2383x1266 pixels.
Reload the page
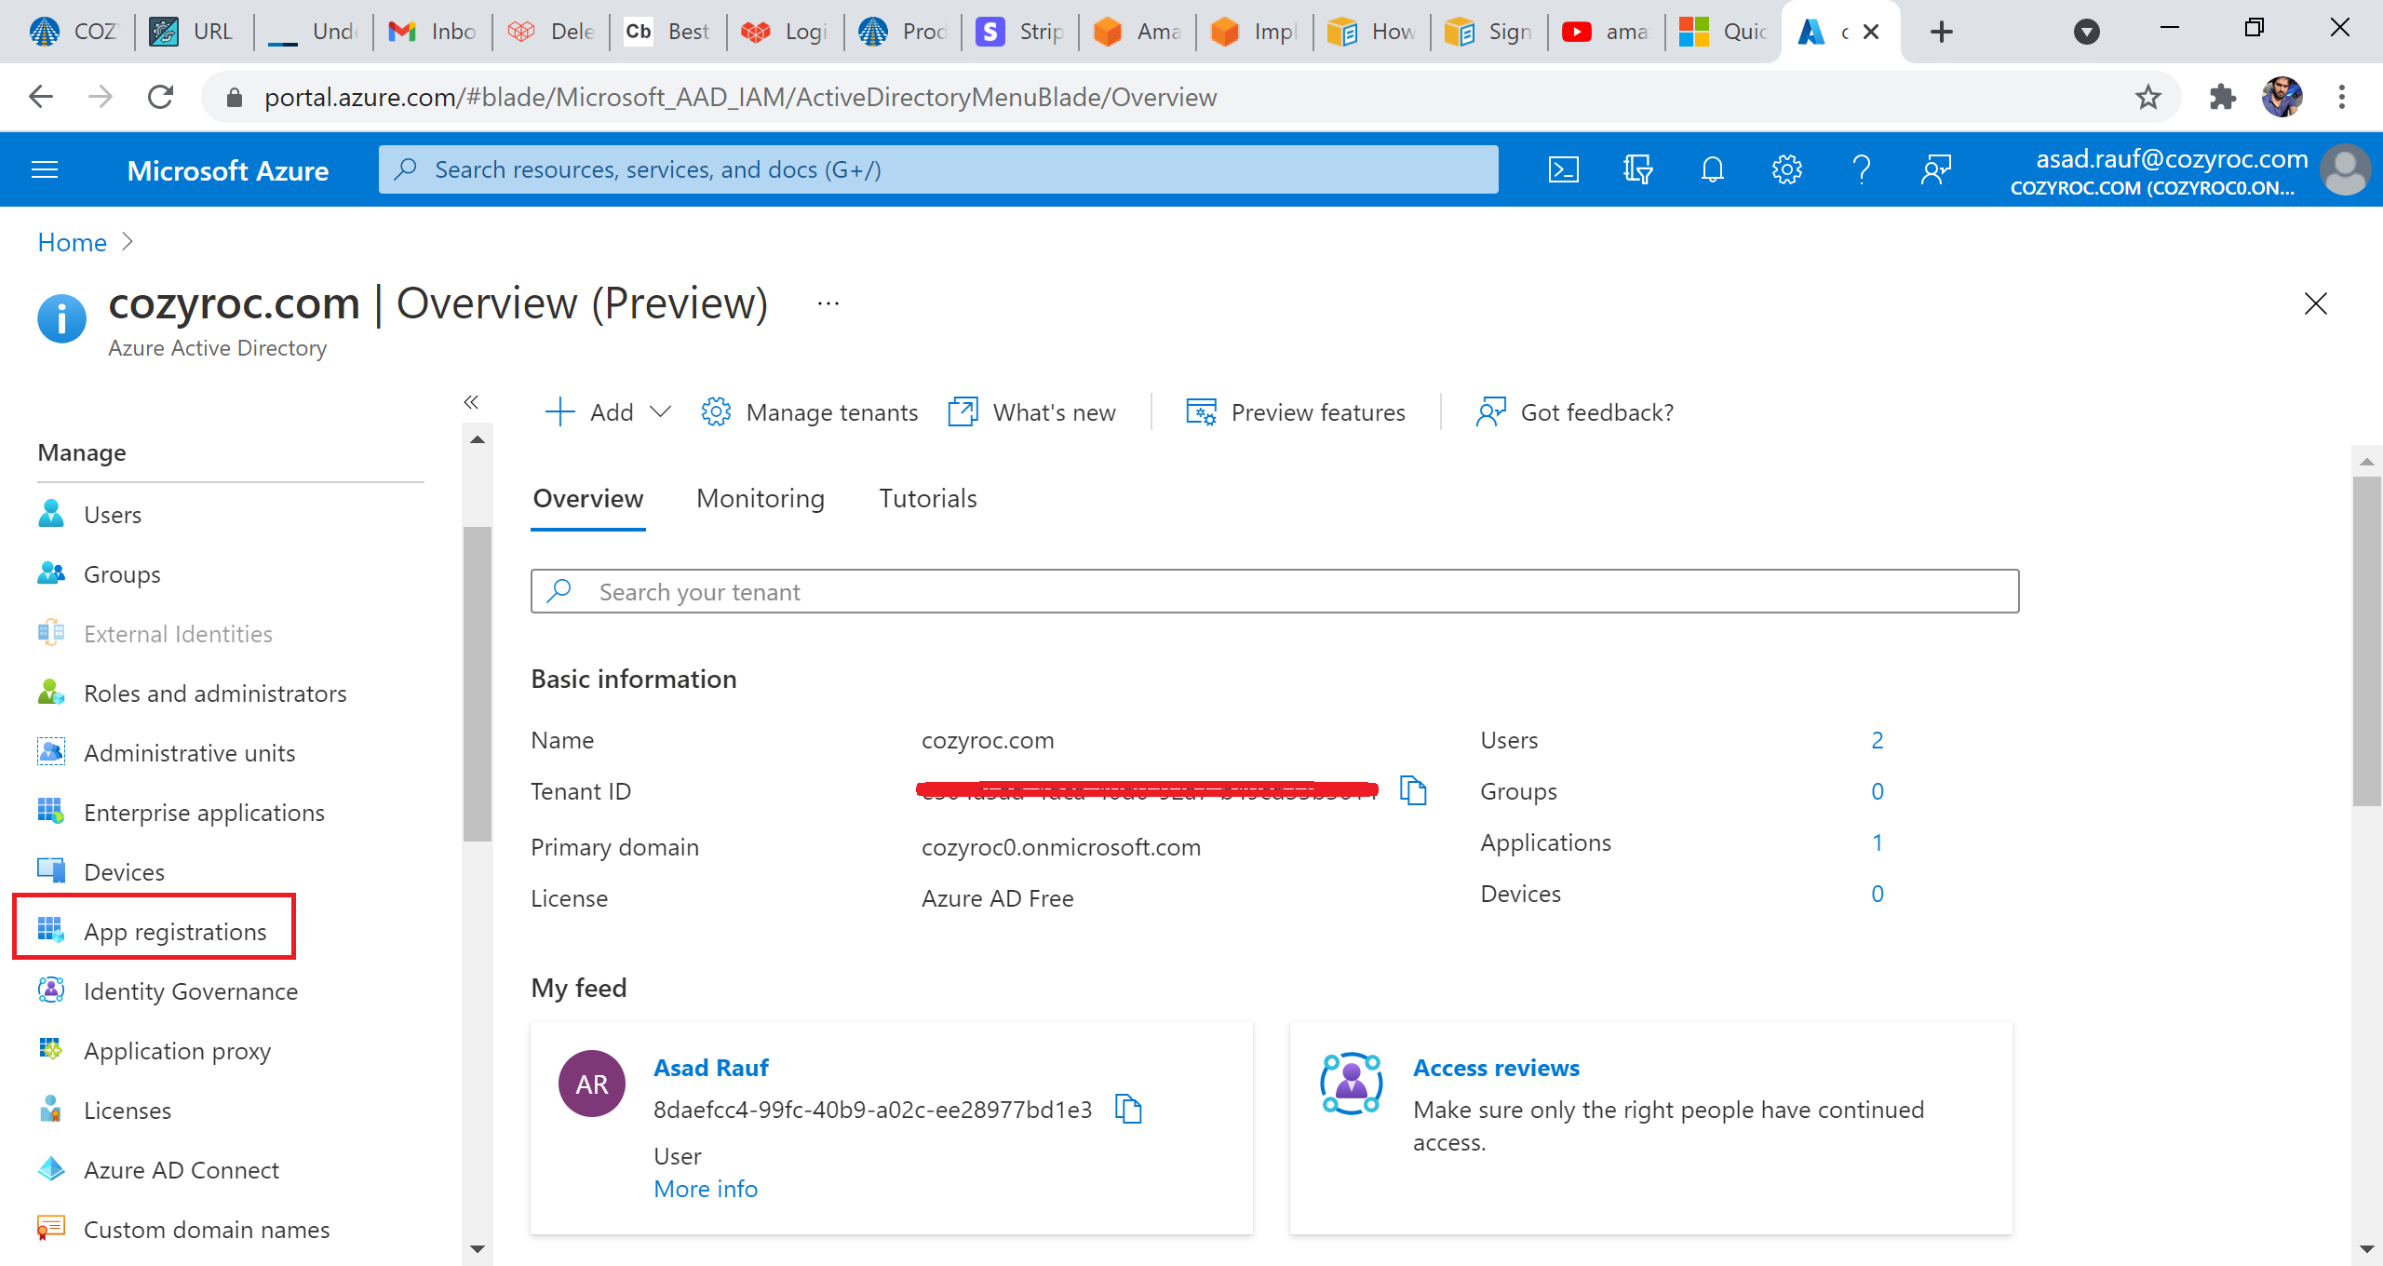pos(160,97)
